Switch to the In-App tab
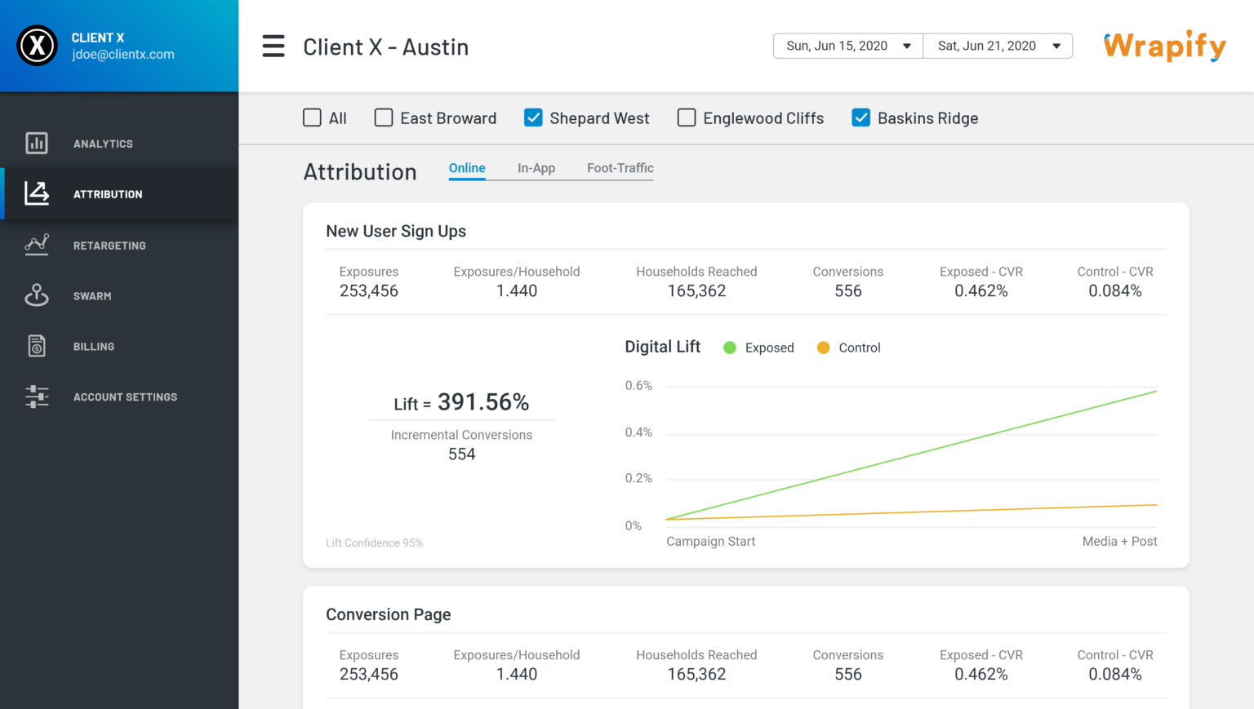1254x709 pixels. [x=536, y=168]
